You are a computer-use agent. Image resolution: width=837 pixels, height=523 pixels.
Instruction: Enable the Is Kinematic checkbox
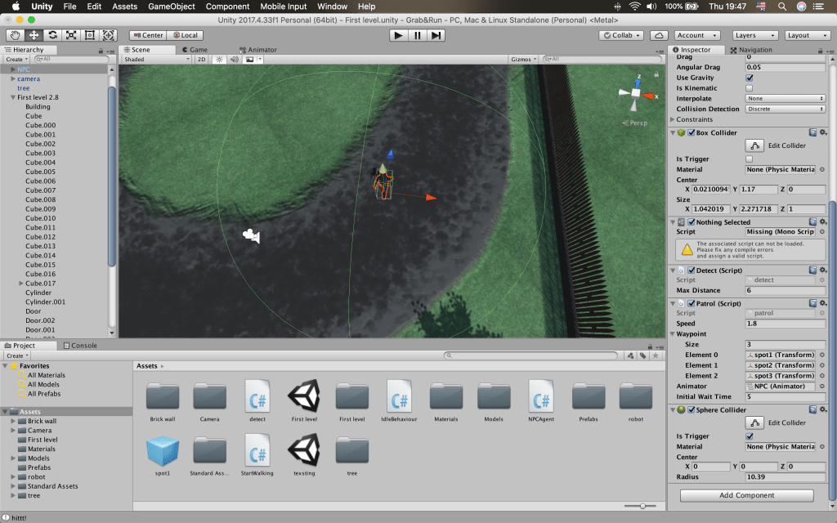[x=750, y=88]
